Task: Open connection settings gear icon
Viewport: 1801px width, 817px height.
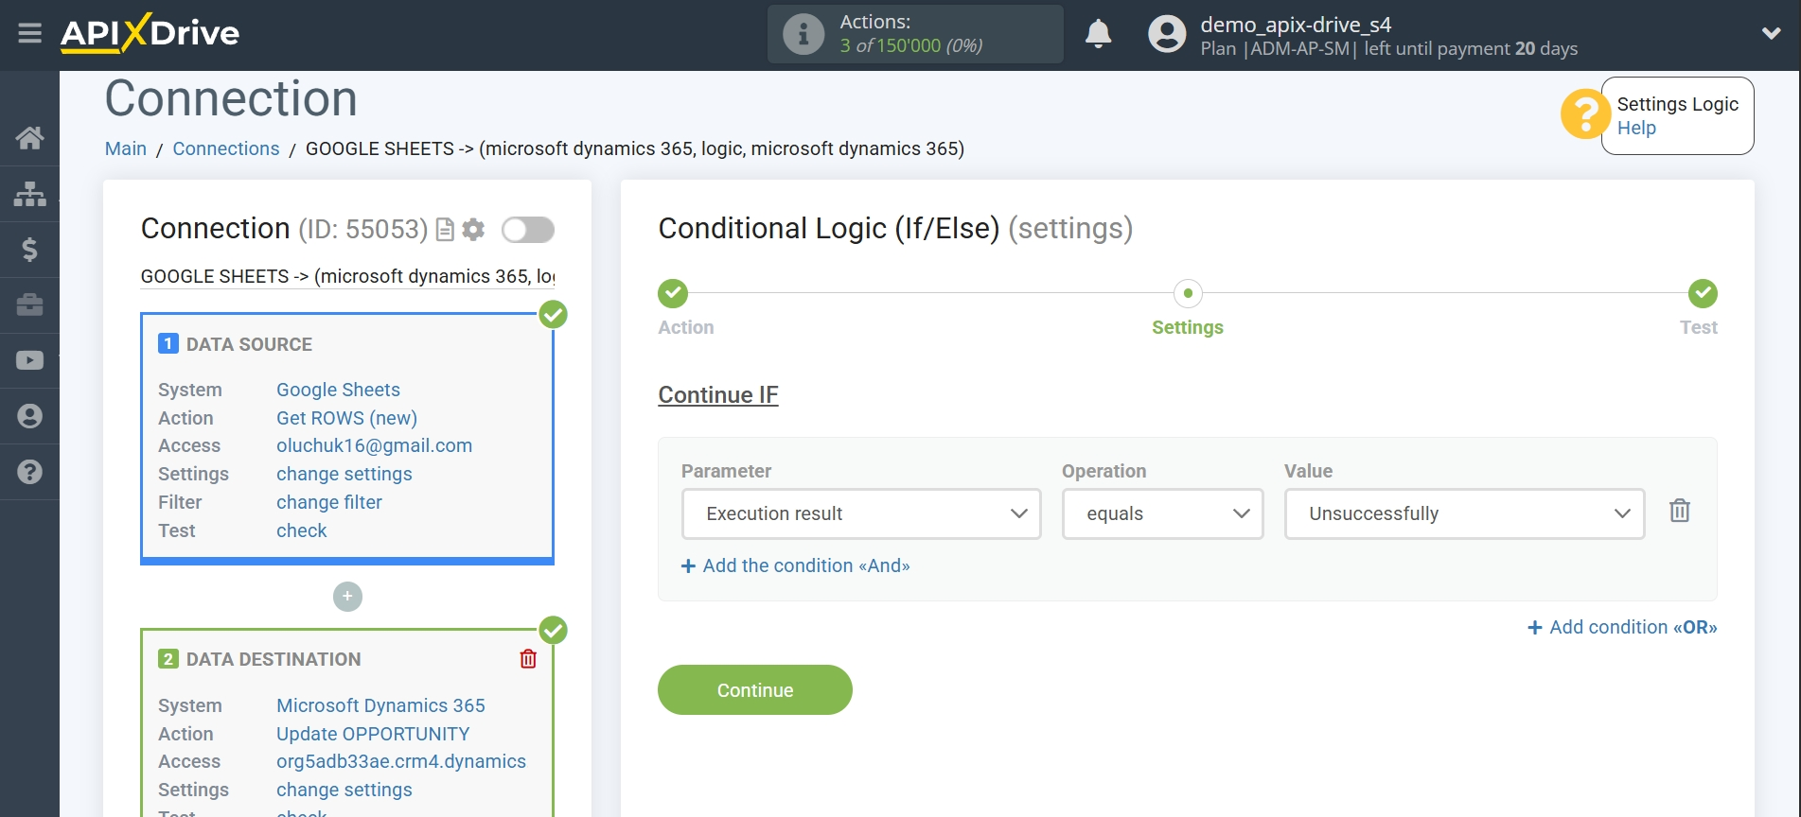Action: (473, 229)
